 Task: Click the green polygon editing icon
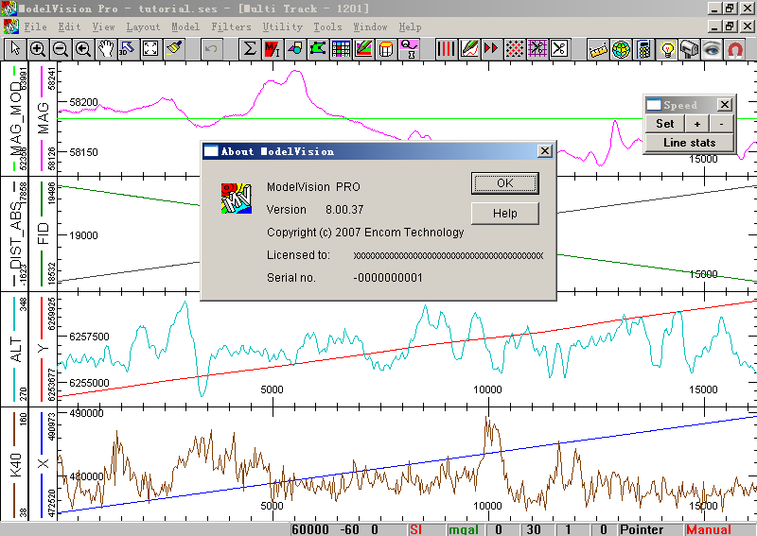(318, 49)
